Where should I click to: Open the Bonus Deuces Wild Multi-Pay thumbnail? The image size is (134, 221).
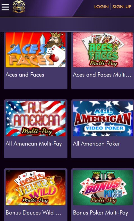[x=36, y=187]
